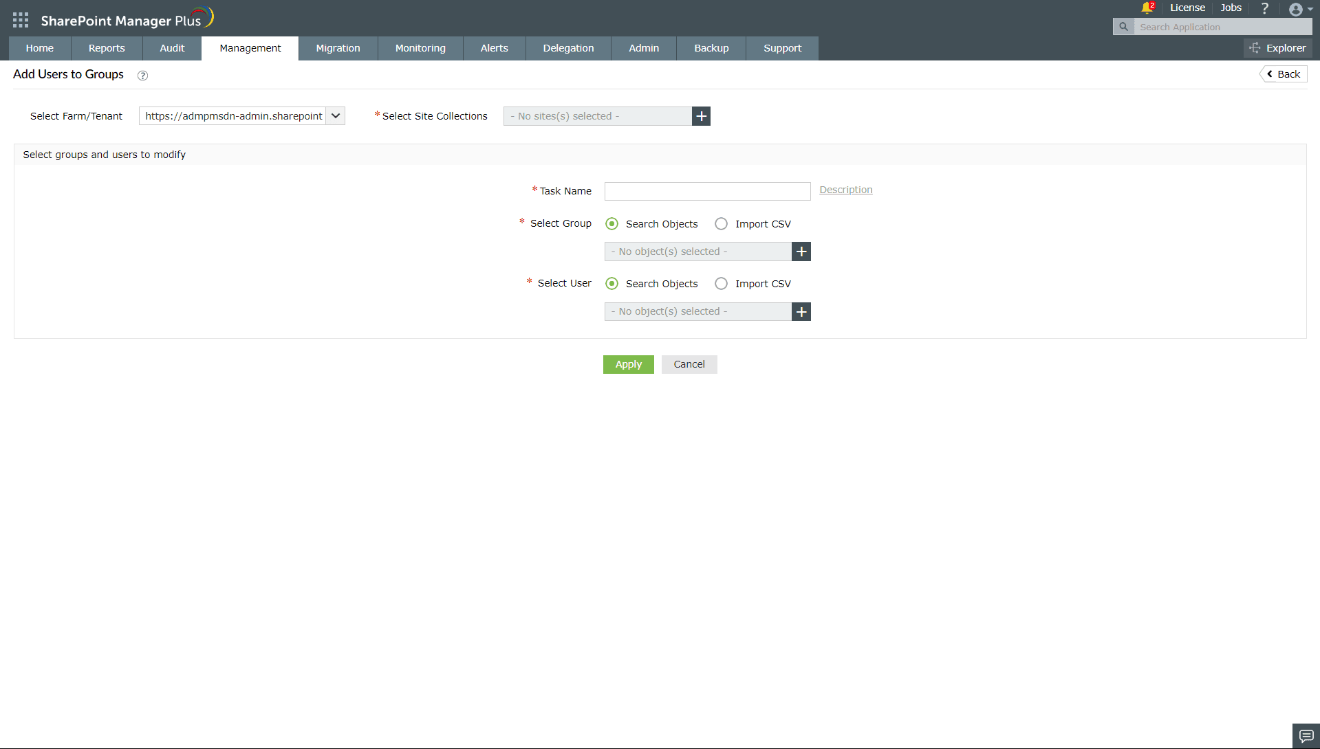Click the SharePoint Manager Plus logo
This screenshot has width=1320, height=749.
tap(127, 19)
